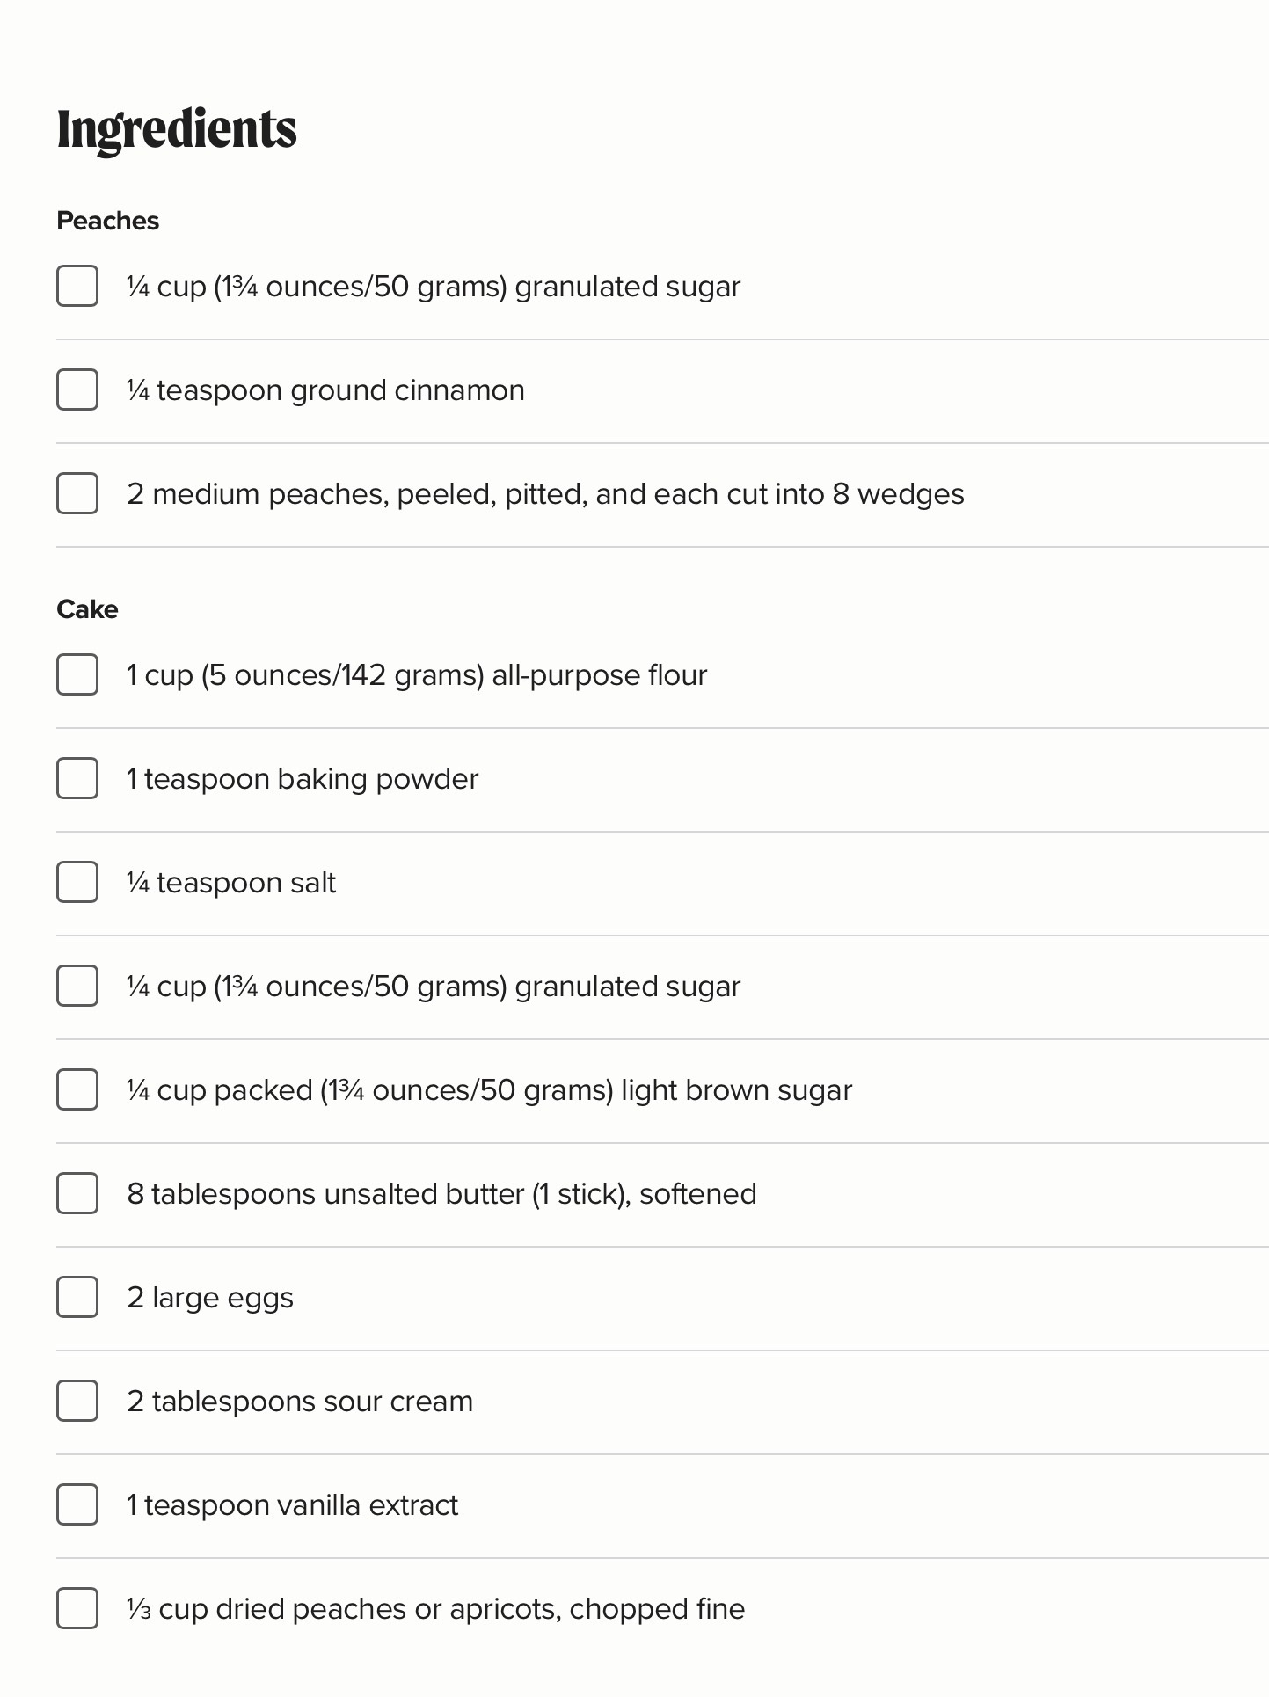This screenshot has width=1269, height=1697.
Task: Click the '1 teaspoon vanilla extract' text
Action: pyautogui.click(x=293, y=1505)
